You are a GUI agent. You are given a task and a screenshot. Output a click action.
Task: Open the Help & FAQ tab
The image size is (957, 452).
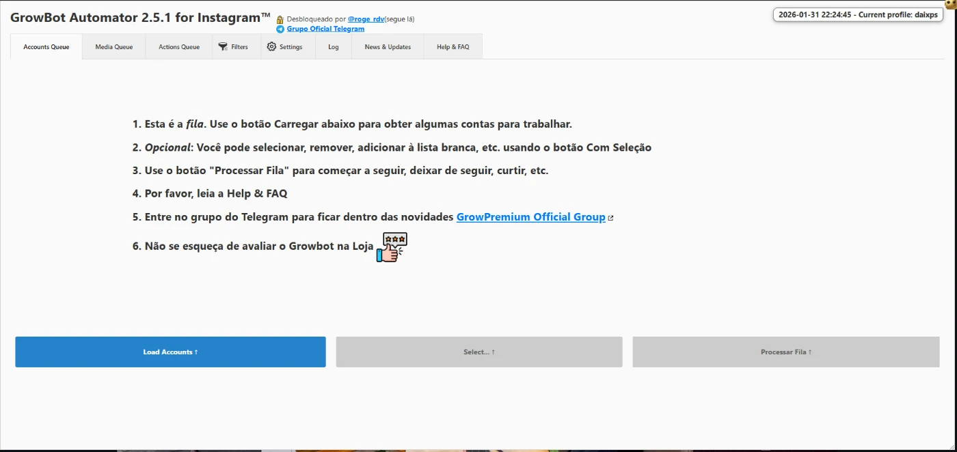[x=453, y=47]
